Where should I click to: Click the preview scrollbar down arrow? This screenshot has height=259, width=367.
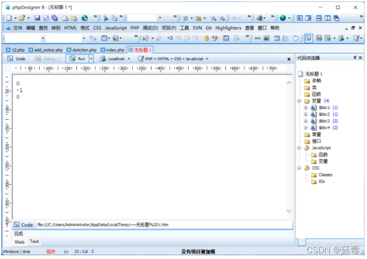(x=289, y=211)
